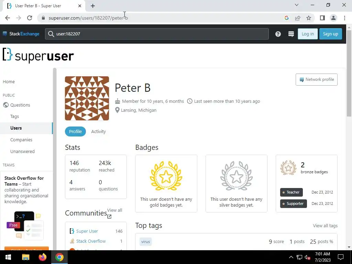
Task: Click the share page icon
Action: (x=298, y=18)
